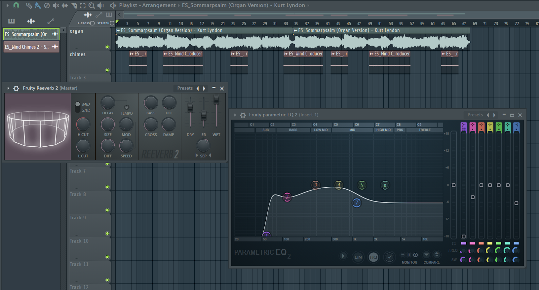Select ES_Sommarpsalm clip in picker
This screenshot has height=290, width=539.
(31, 34)
